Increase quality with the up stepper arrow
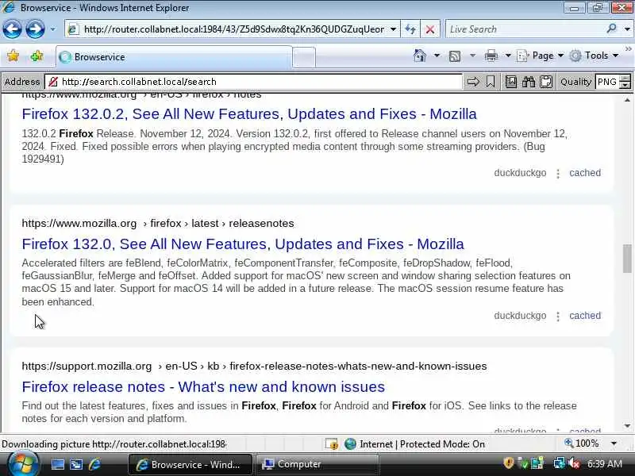 tap(625, 78)
